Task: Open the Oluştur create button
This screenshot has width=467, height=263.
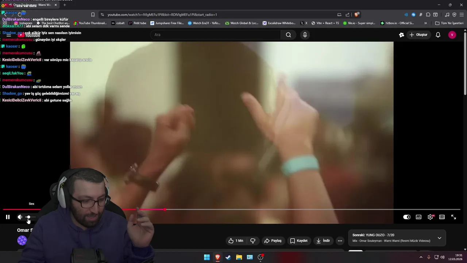Action: [x=418, y=35]
